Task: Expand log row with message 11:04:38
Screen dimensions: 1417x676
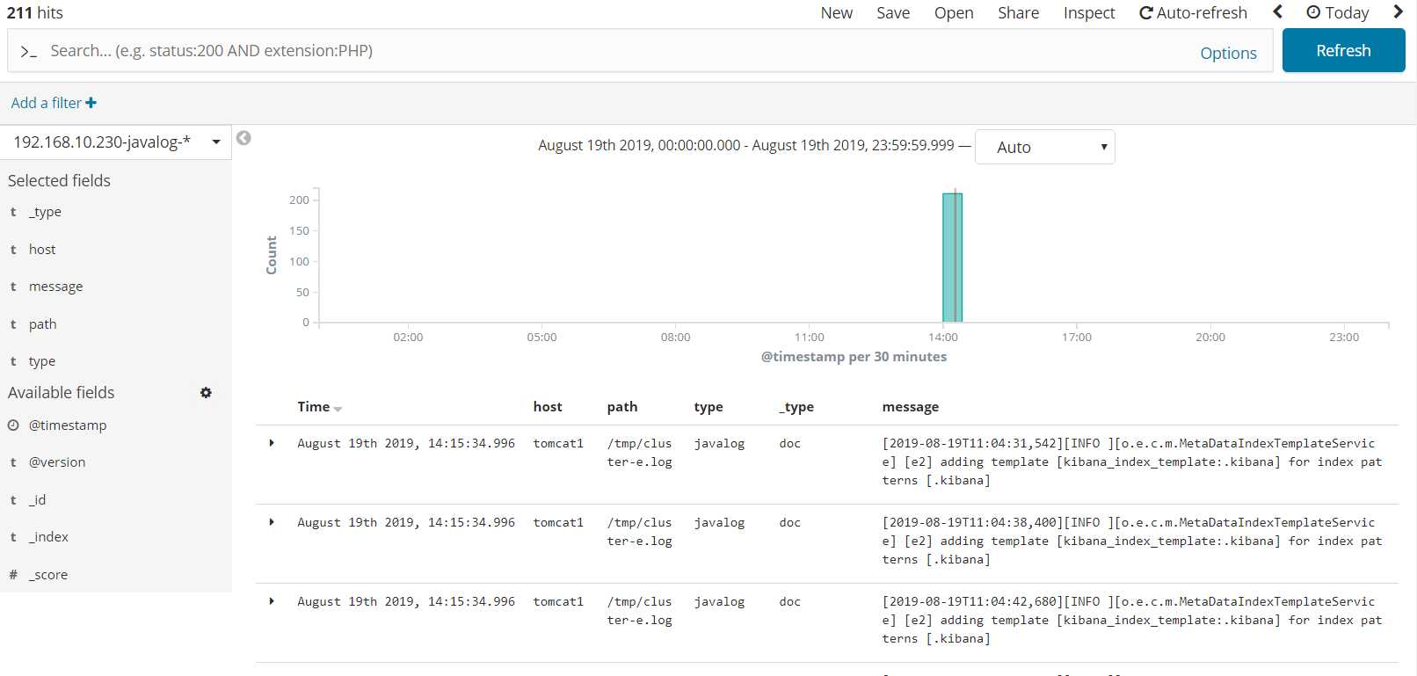Action: 272,522
